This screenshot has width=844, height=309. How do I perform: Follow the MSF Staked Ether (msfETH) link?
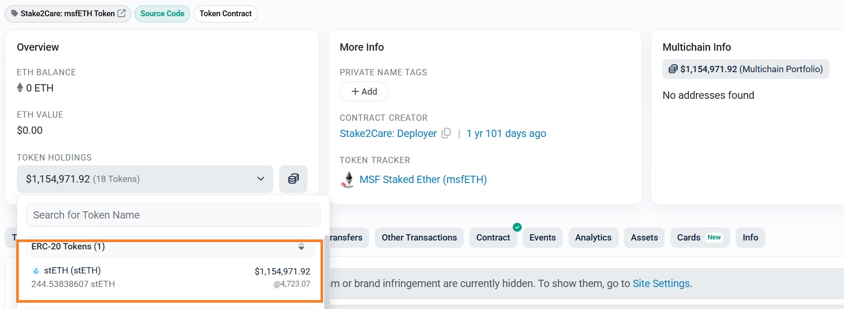tap(423, 179)
